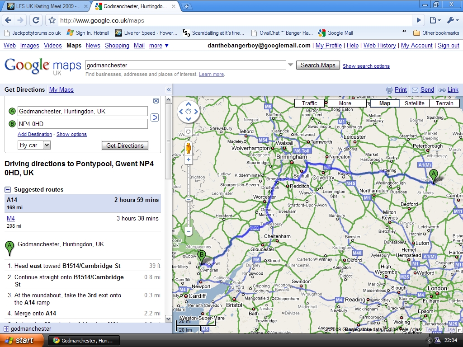
Task: Click the Get Directions button
Action: pos(125,145)
